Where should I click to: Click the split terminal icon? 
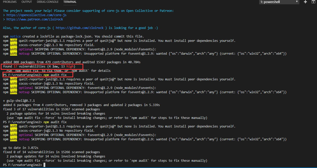[x=313, y=2]
